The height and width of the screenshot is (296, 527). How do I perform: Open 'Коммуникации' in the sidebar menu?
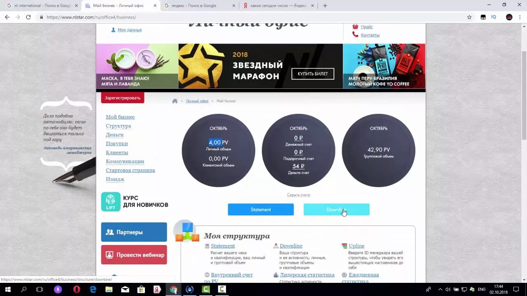click(125, 162)
